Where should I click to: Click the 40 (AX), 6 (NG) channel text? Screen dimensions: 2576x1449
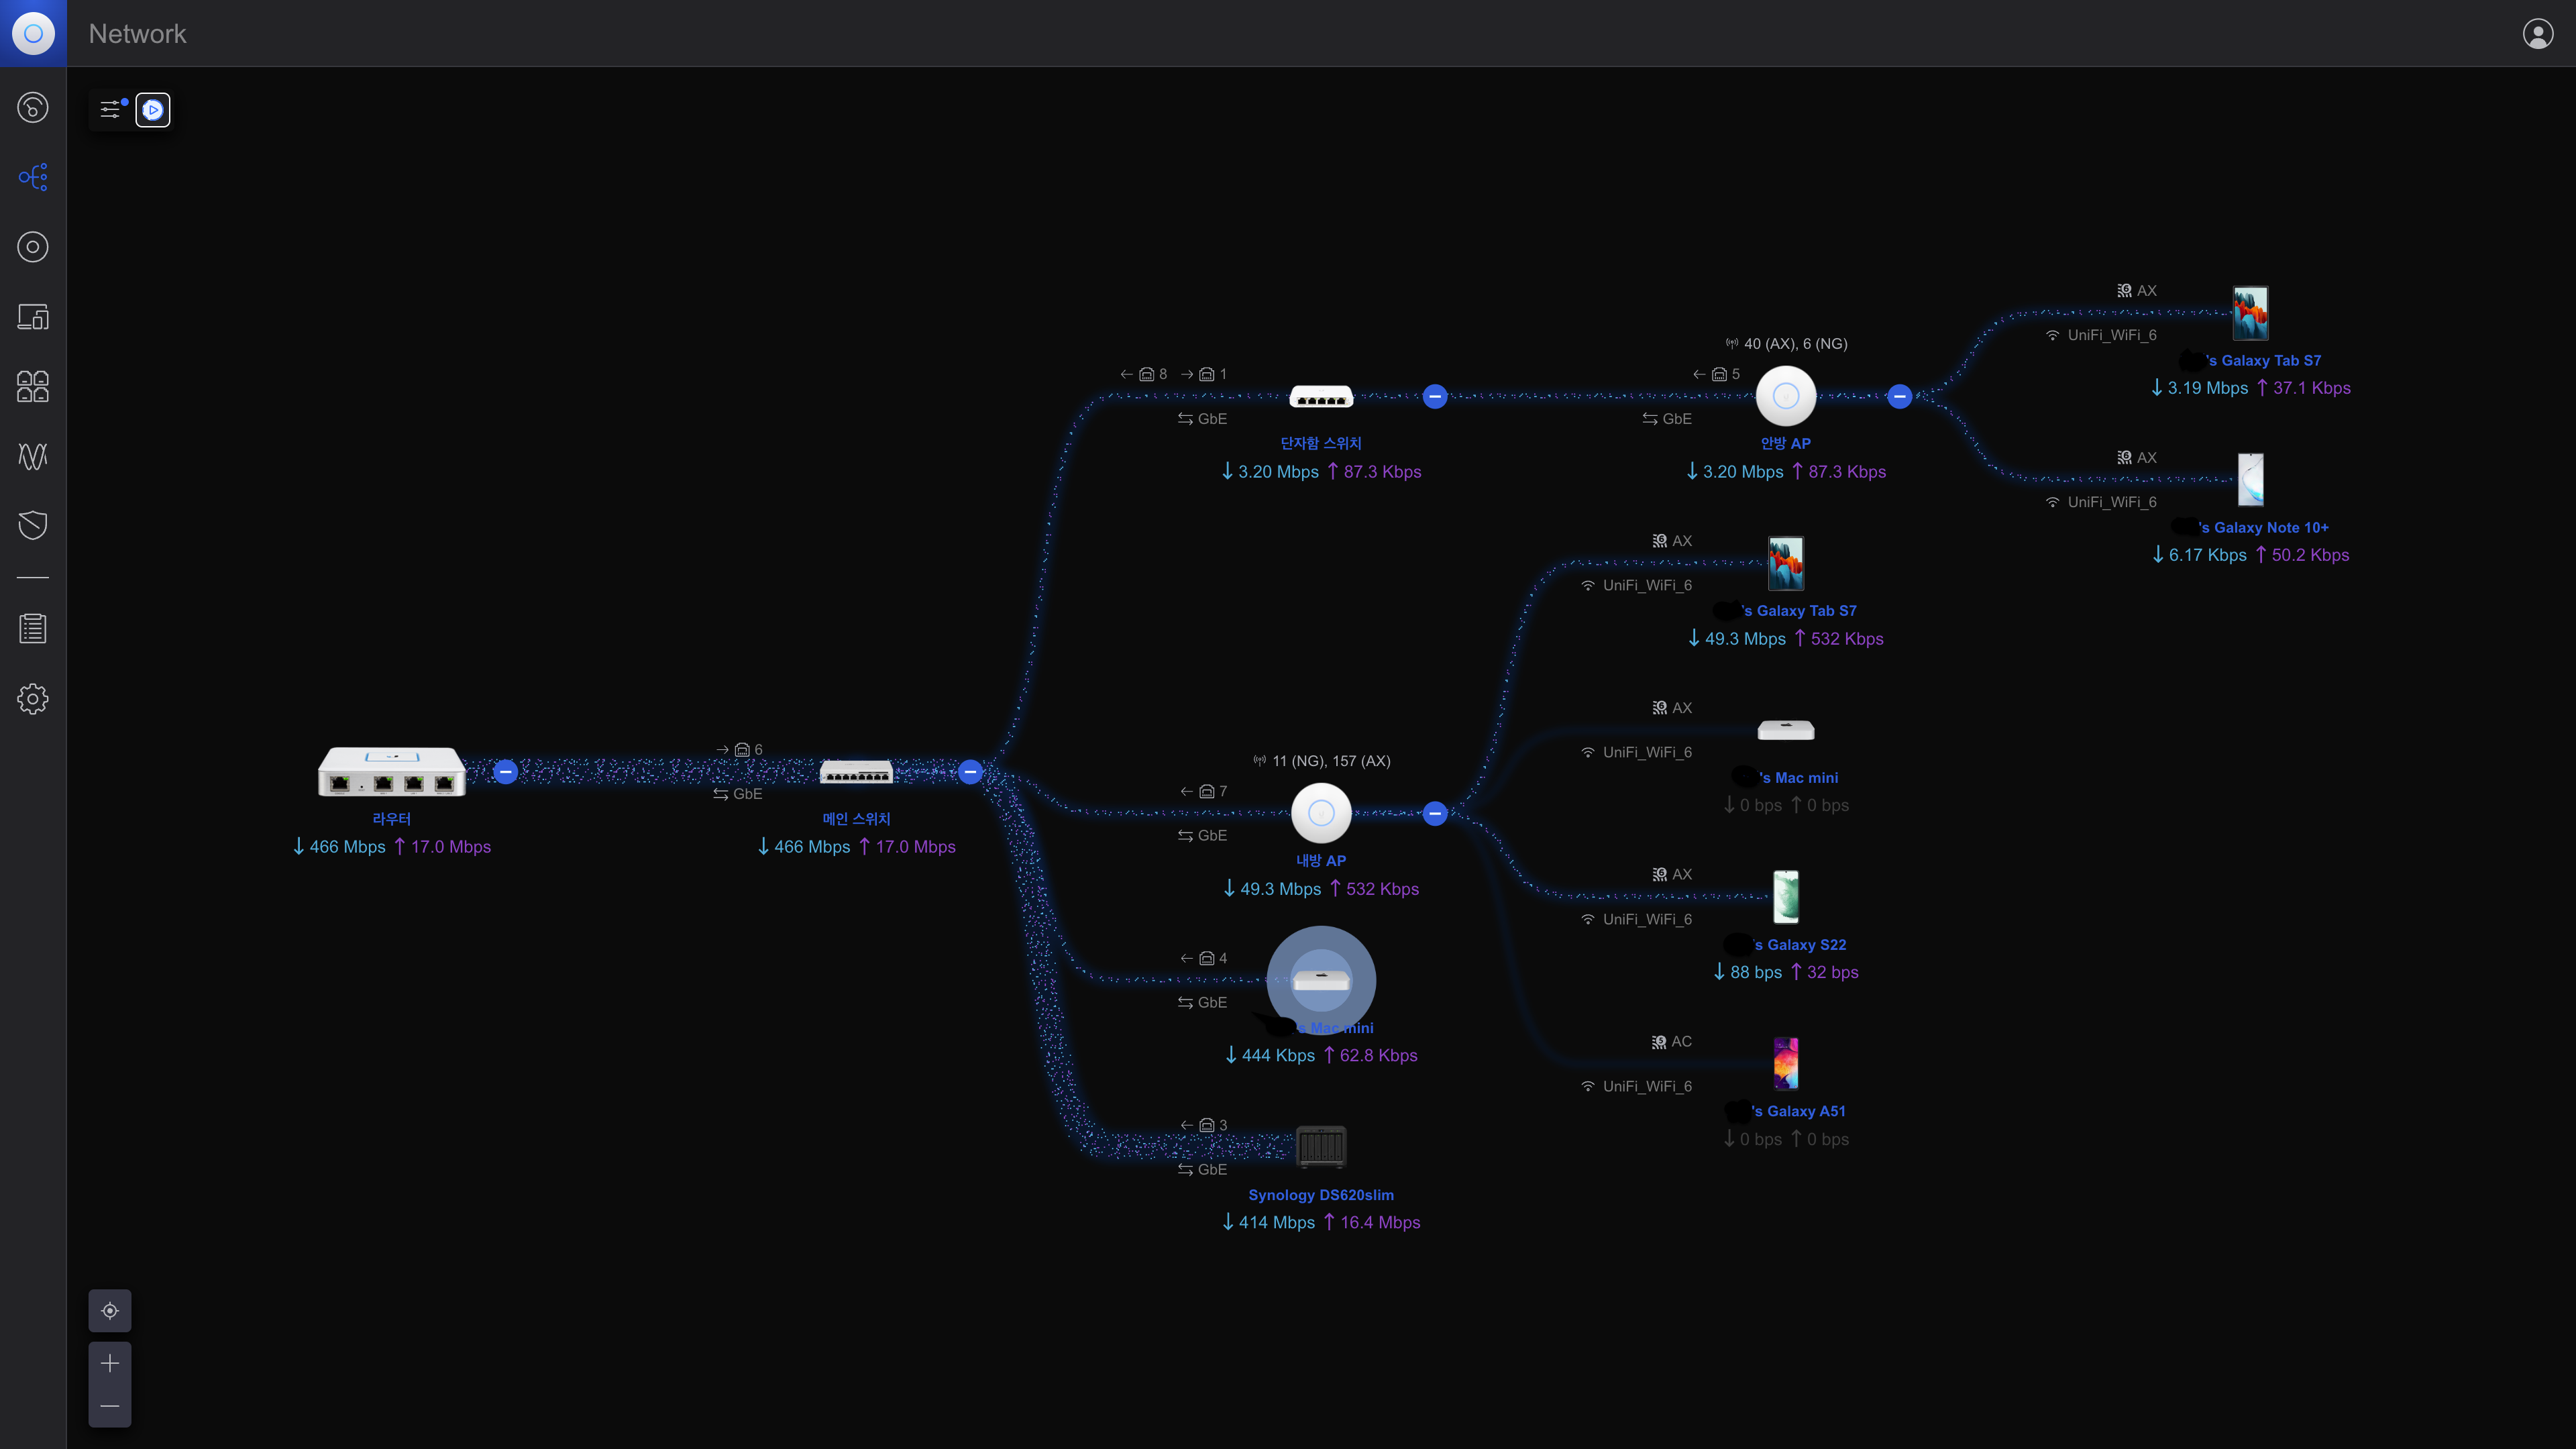1795,344
